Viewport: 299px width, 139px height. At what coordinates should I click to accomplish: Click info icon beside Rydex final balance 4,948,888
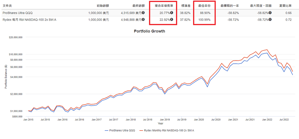[143, 19]
